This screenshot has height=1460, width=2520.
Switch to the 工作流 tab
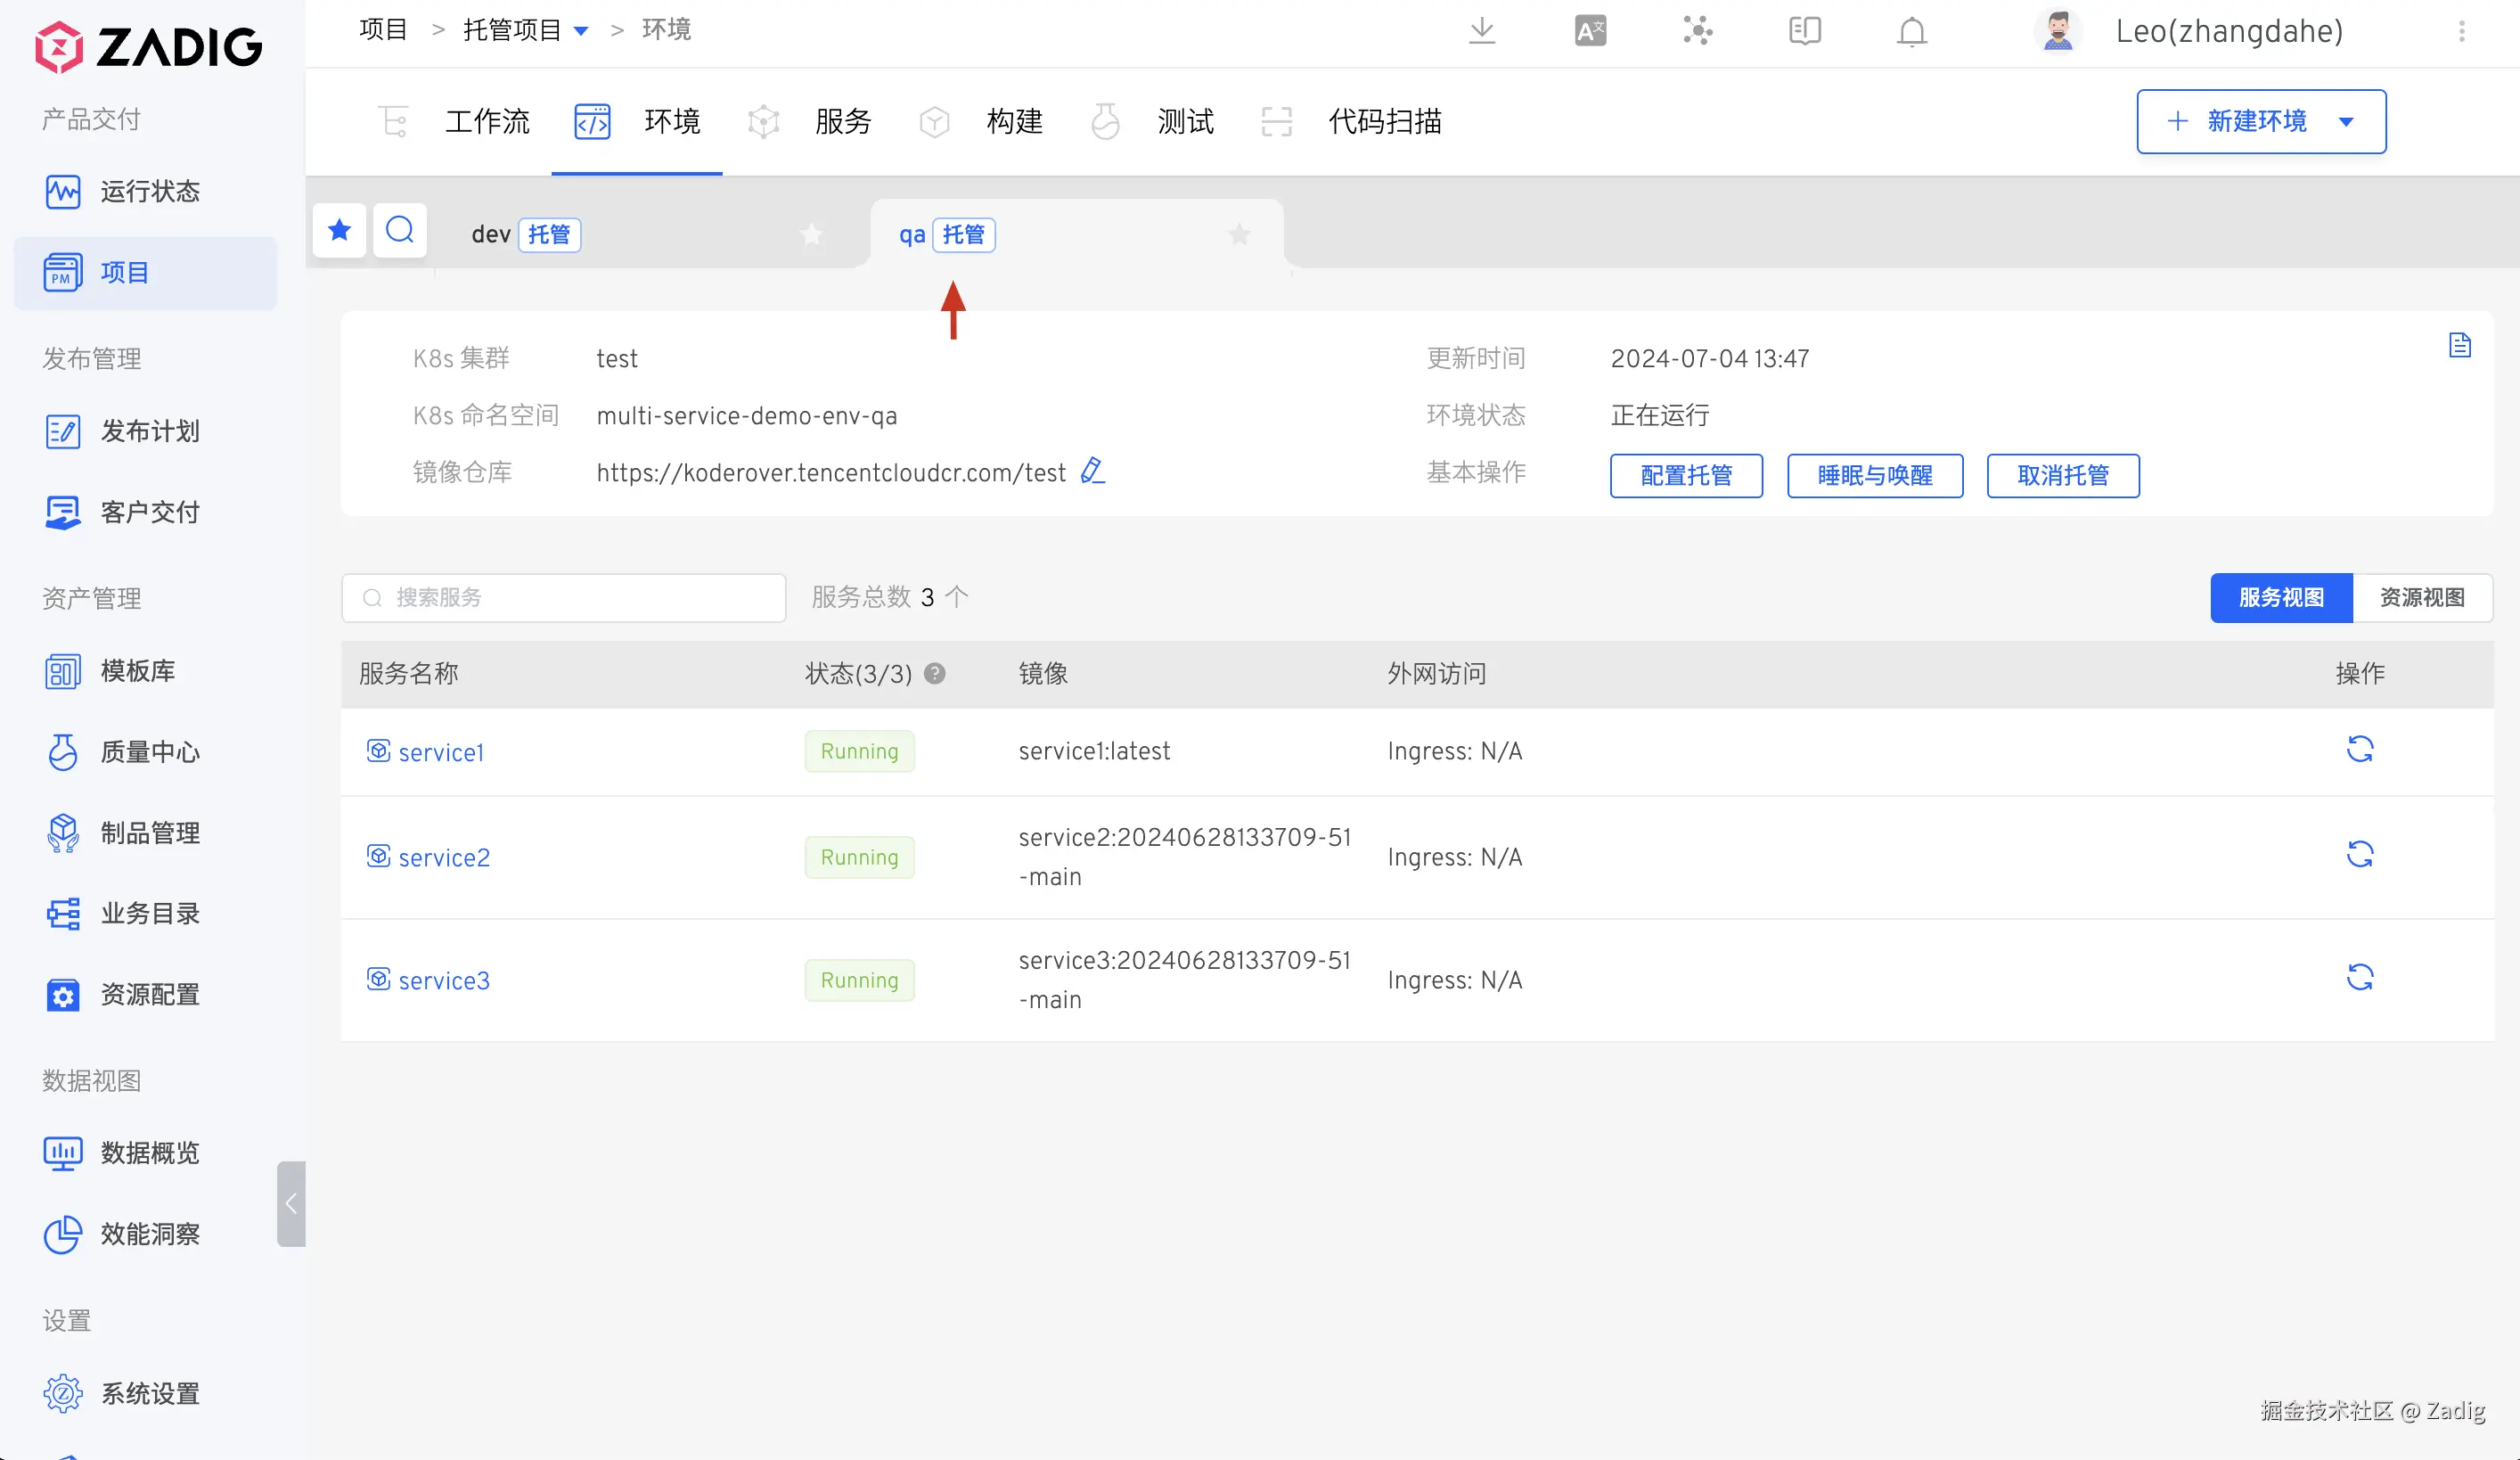click(x=486, y=122)
